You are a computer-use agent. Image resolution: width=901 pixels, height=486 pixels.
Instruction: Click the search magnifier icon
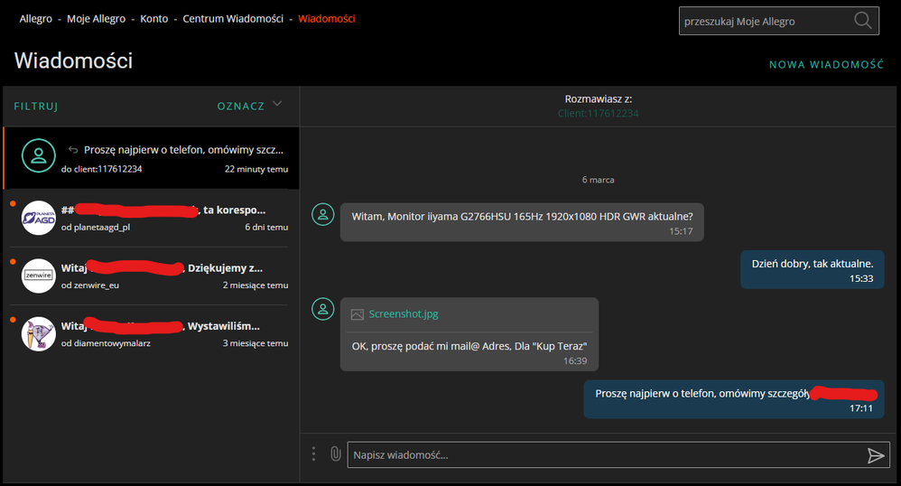point(862,21)
